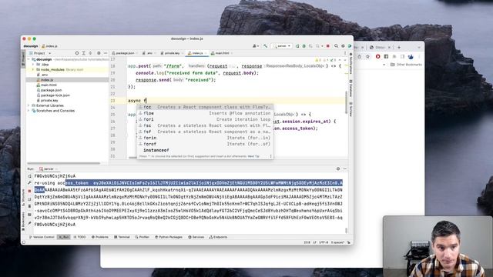The width and height of the screenshot is (493, 277).
Task: Choose fori iteration loop suggestion
Action: 205,120
